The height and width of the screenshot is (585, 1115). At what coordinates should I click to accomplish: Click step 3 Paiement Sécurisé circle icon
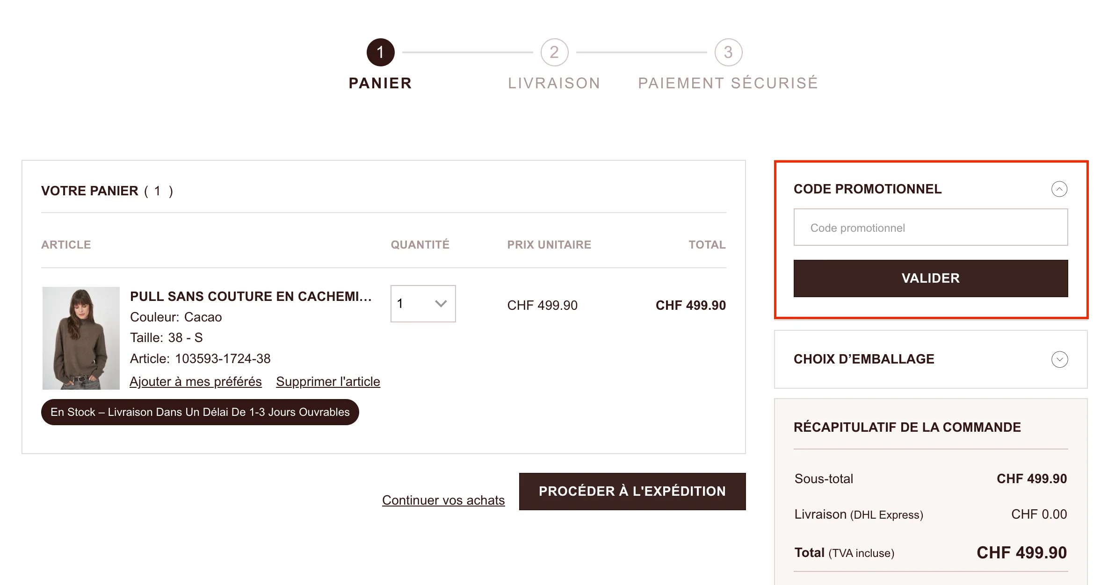pyautogui.click(x=728, y=52)
